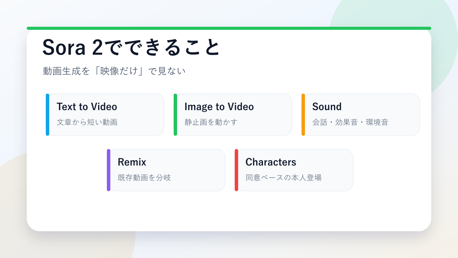Click the description "静止画を動かす"

coord(211,122)
